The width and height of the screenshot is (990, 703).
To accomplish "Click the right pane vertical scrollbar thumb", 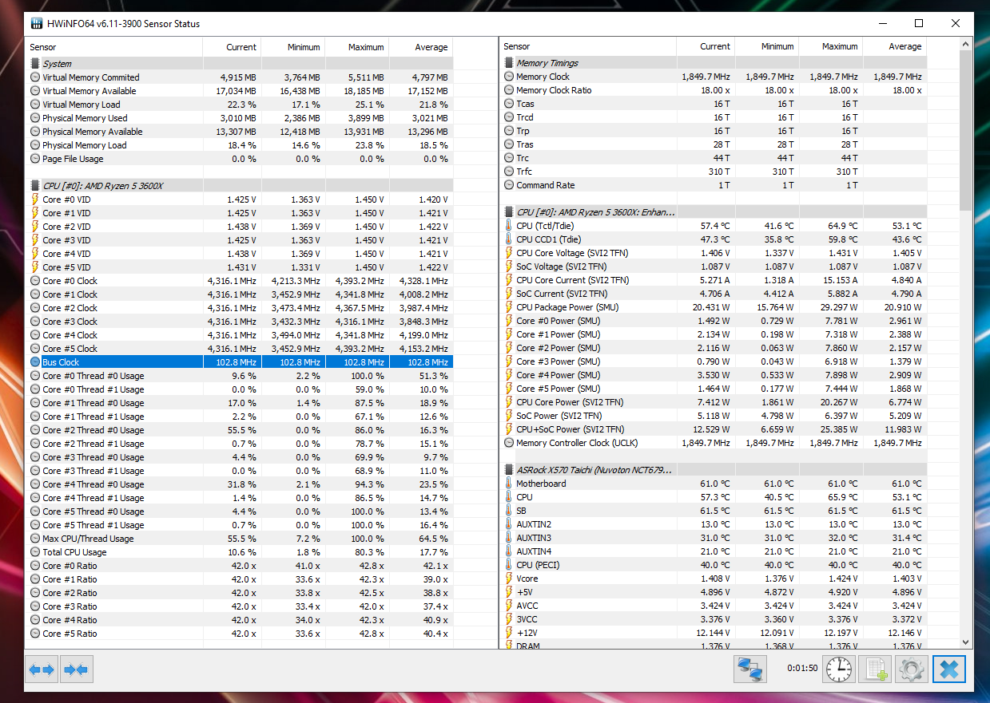I will tap(966, 132).
